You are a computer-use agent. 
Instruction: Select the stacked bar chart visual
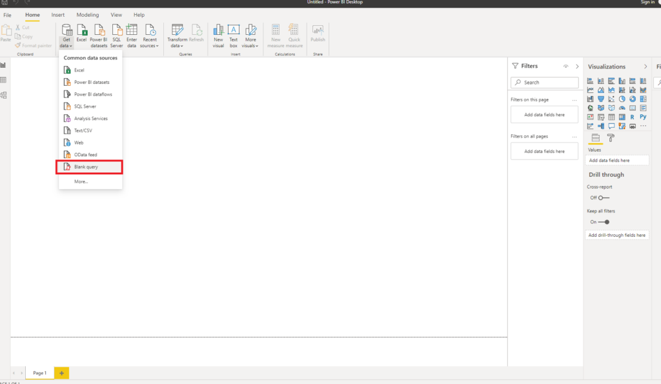[590, 81]
